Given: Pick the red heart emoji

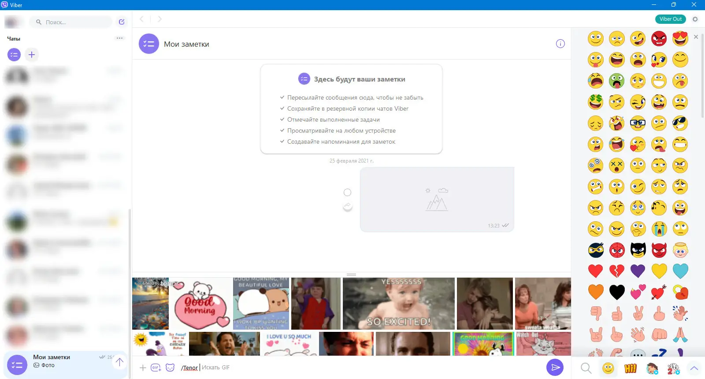Looking at the screenshot, I should tap(596, 271).
